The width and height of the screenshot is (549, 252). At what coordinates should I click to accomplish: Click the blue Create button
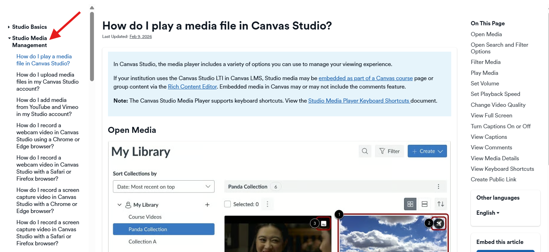click(x=427, y=151)
